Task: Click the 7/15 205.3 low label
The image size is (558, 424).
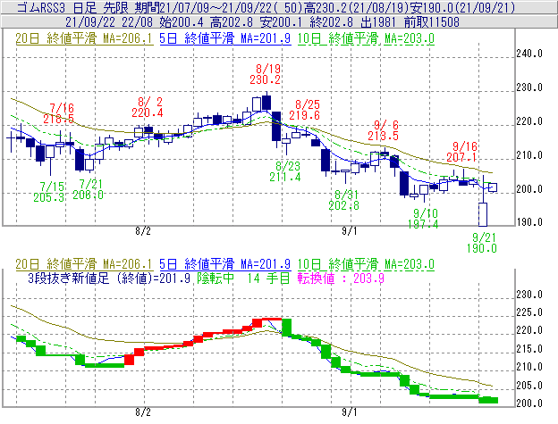Action: (x=49, y=192)
